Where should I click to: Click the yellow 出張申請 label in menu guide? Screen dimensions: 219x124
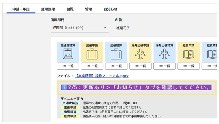70,107
